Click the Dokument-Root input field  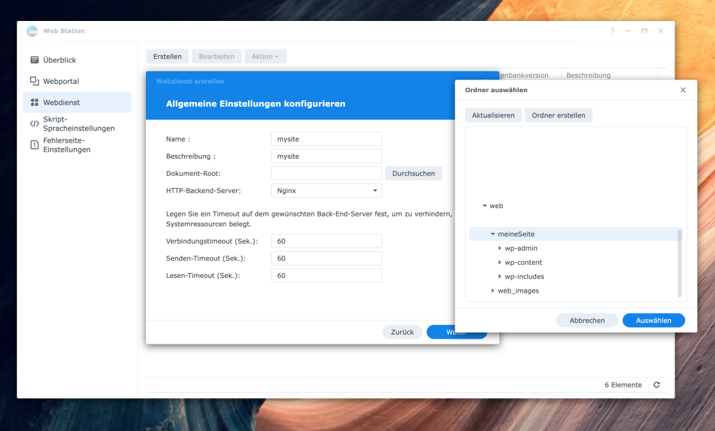[326, 173]
